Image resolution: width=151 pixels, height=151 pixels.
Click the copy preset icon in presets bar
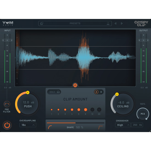coord(42,23)
